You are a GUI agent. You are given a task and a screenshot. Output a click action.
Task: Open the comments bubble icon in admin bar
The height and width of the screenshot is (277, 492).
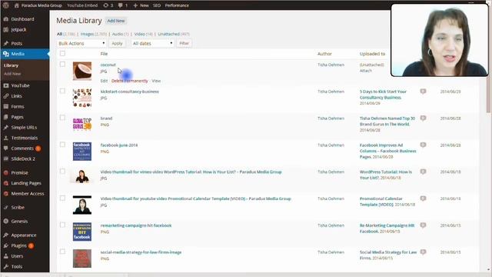tap(121, 5)
